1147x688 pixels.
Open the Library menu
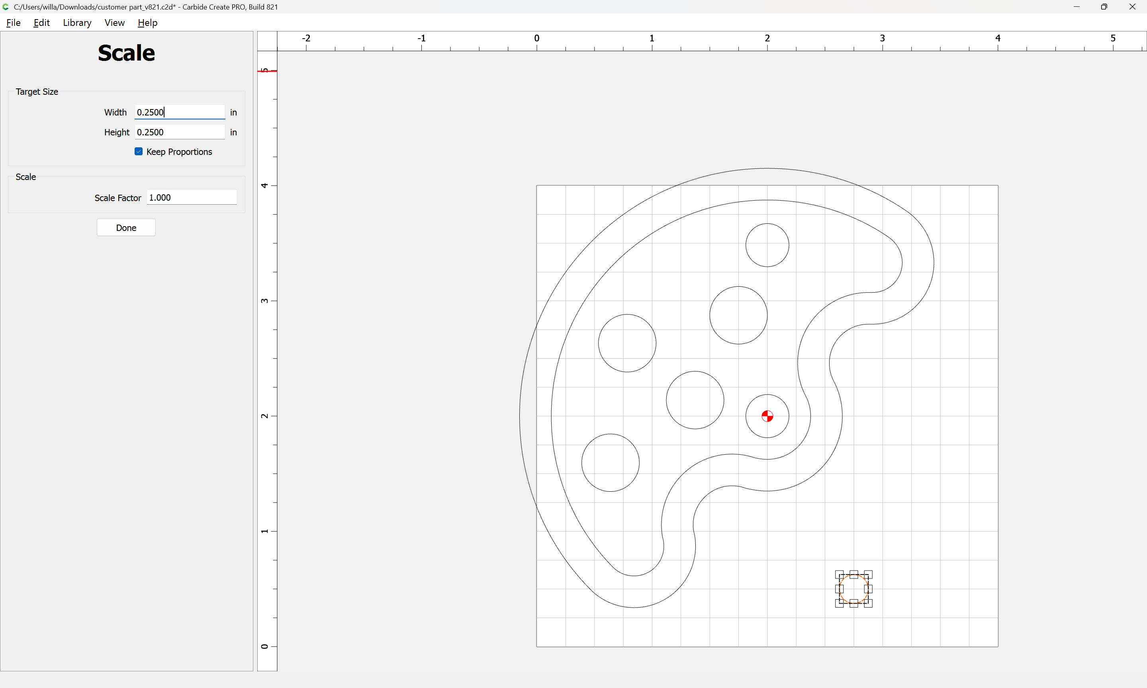77,23
